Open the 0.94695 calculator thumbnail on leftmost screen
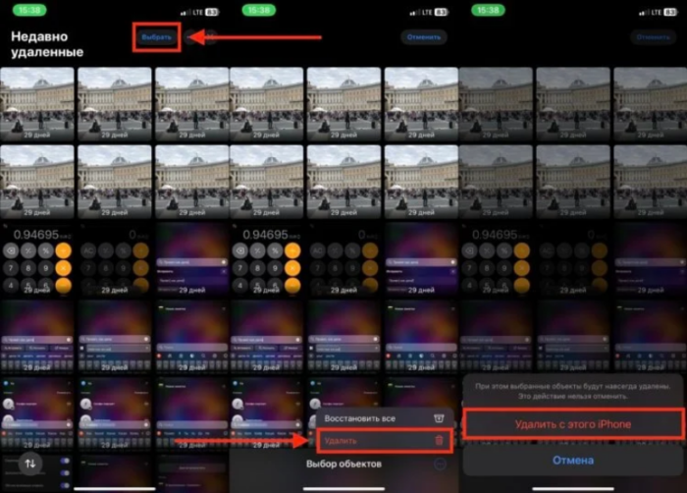This screenshot has height=493, width=687. [x=37, y=259]
